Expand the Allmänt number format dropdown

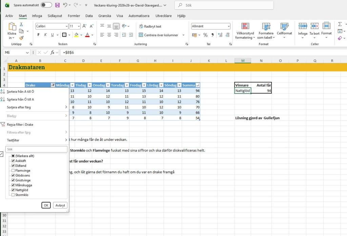coord(229,26)
